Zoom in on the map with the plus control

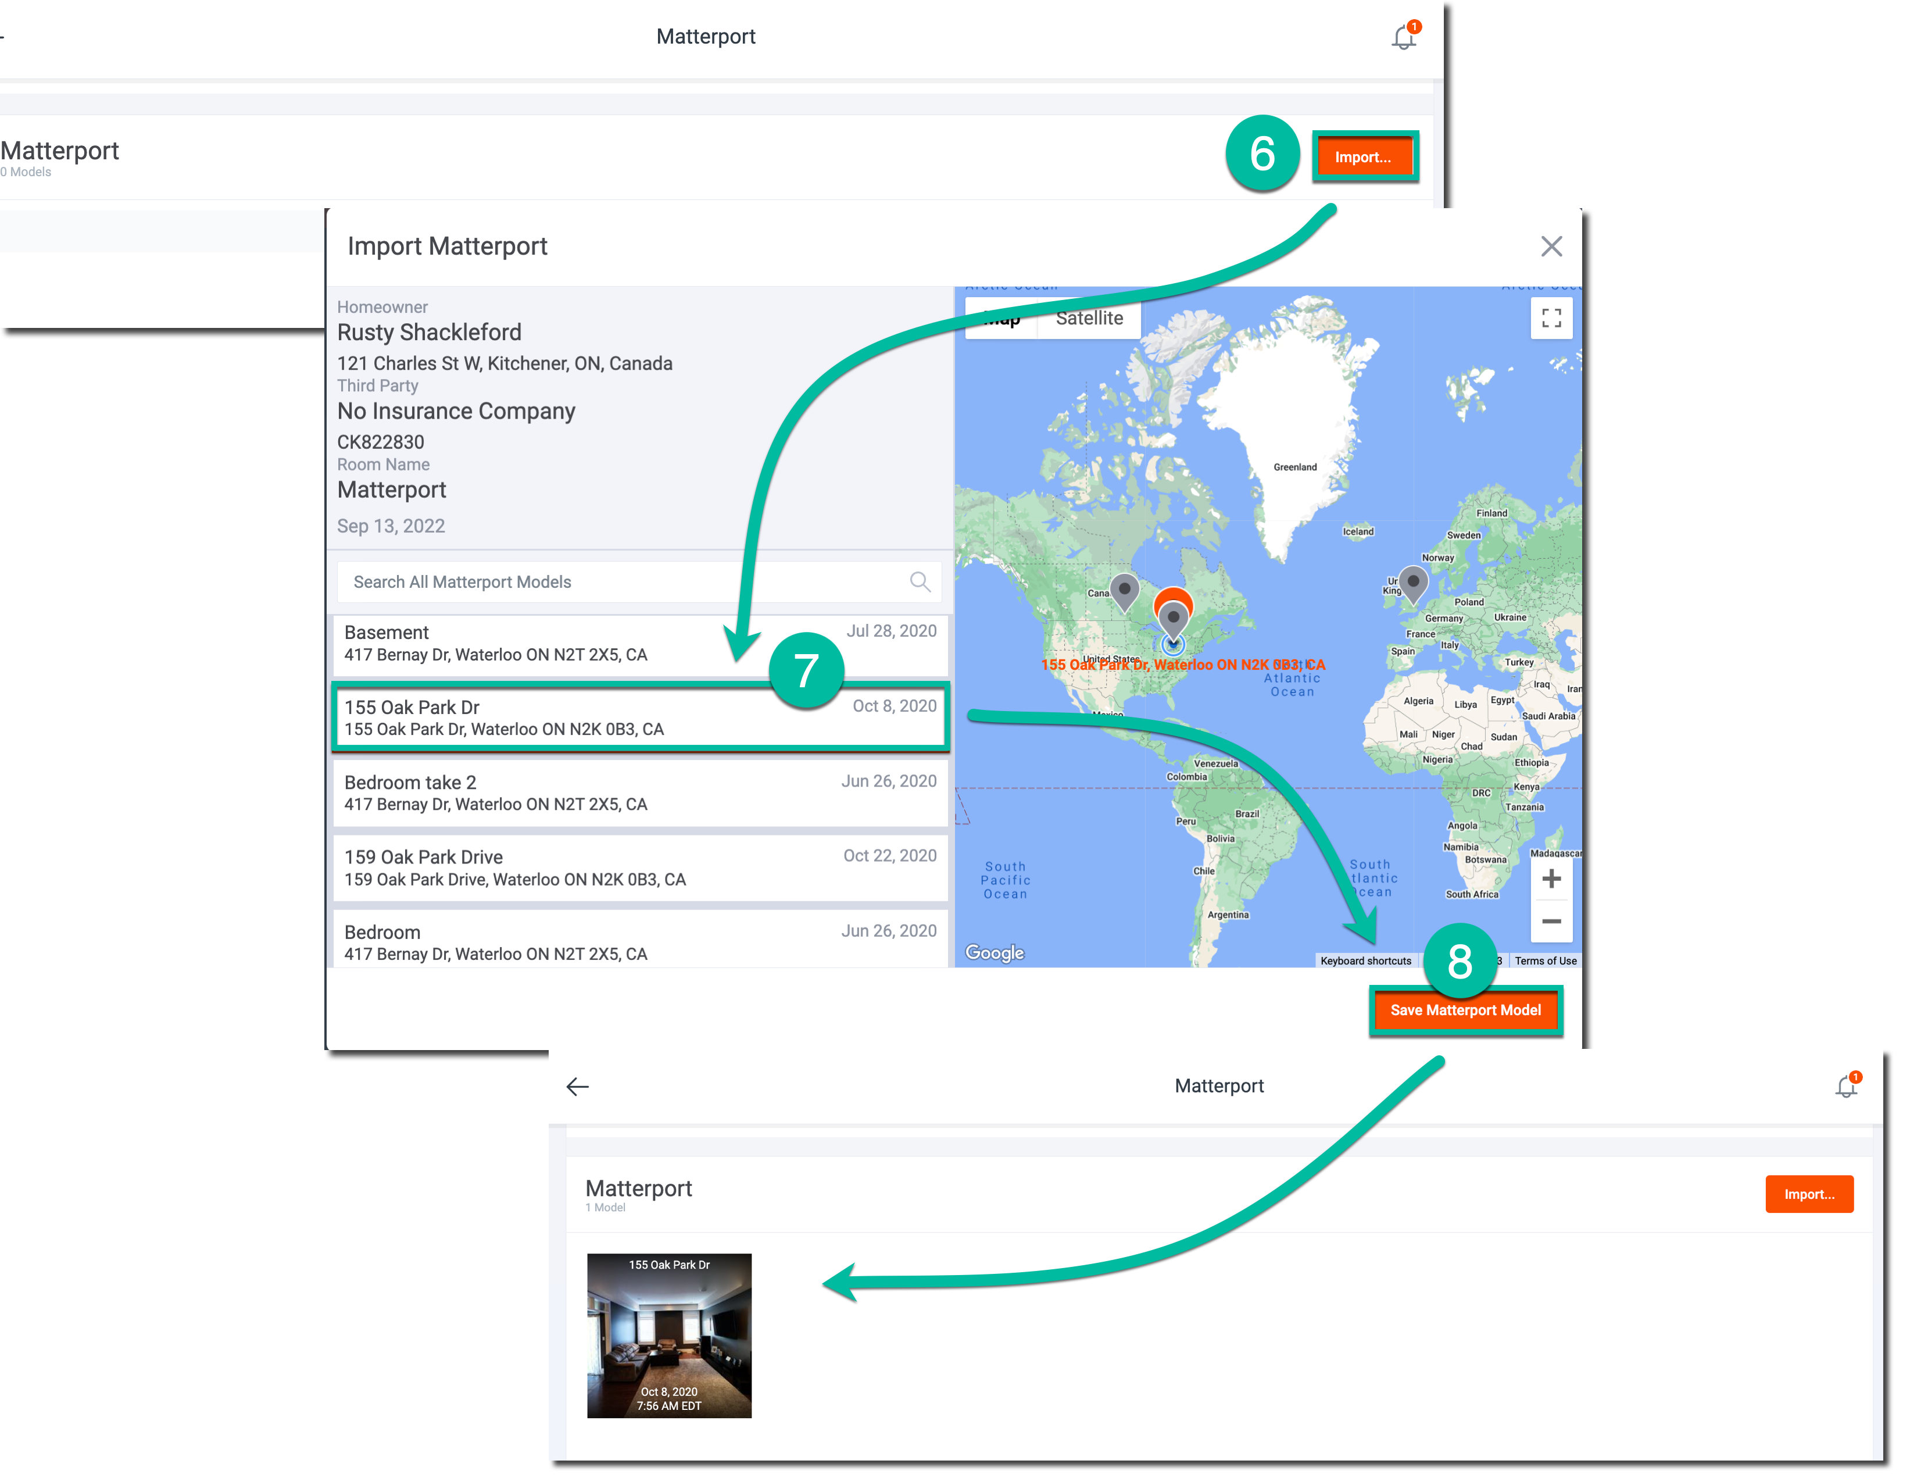click(1551, 878)
